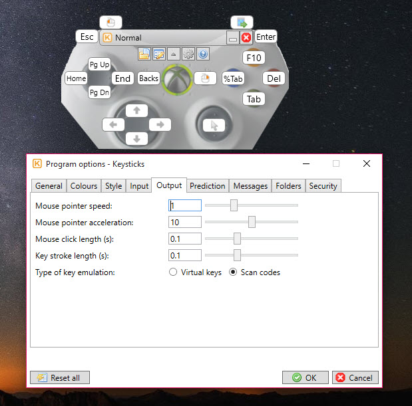Switch to the Colours tab
Viewport: 412px width, 406px height.
(84, 186)
